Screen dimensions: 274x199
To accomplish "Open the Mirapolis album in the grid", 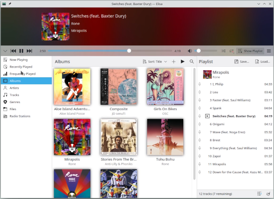I will click(x=72, y=137).
